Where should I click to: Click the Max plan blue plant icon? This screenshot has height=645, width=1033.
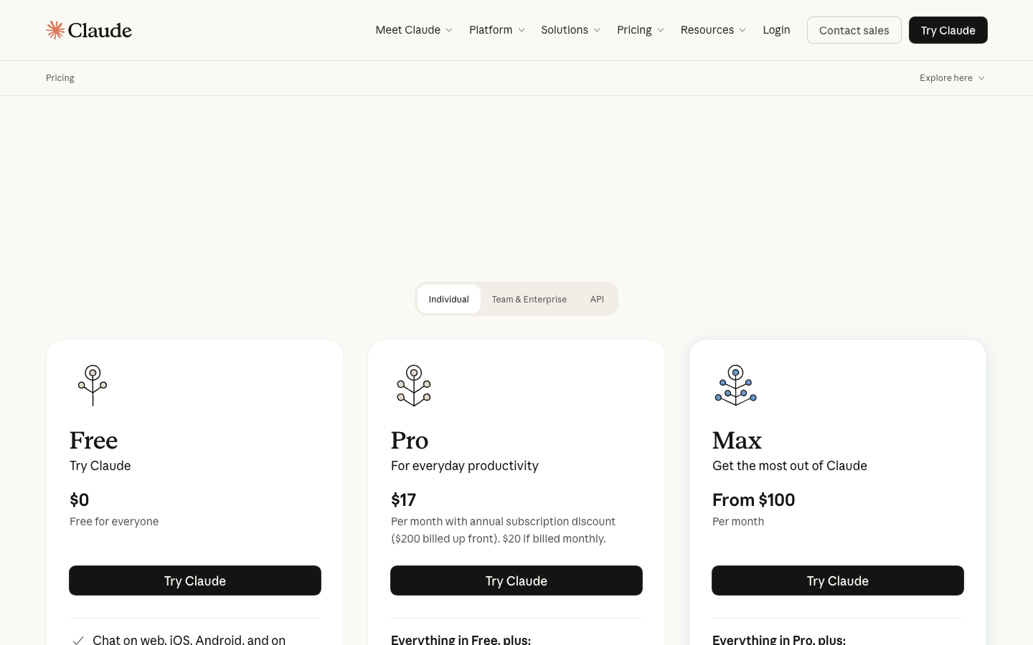click(736, 386)
